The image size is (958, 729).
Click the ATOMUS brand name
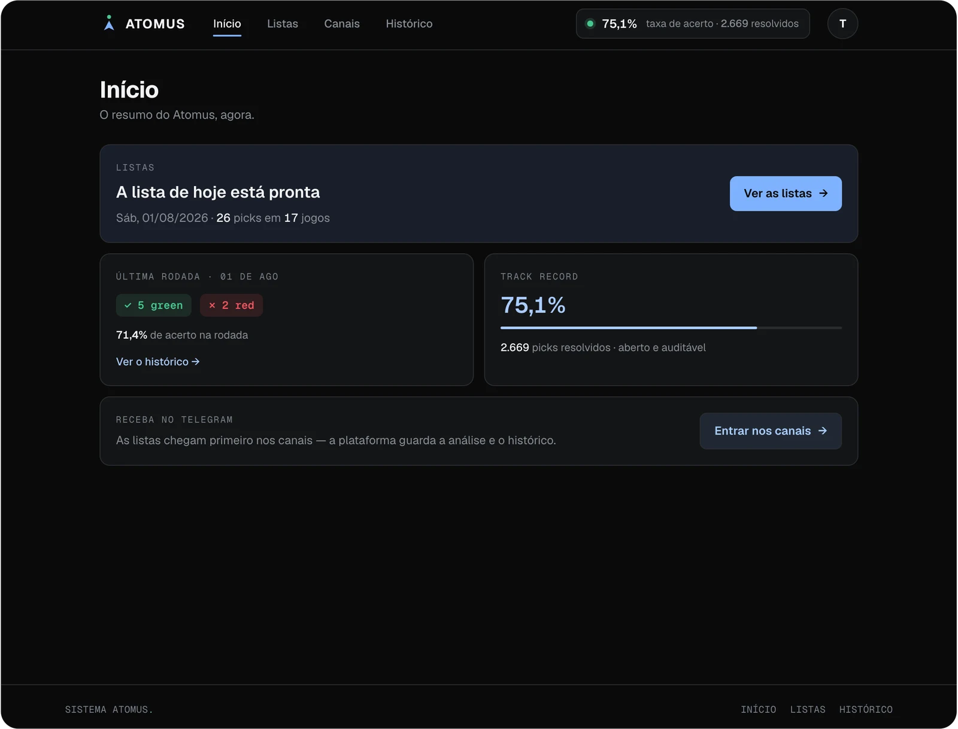[155, 24]
